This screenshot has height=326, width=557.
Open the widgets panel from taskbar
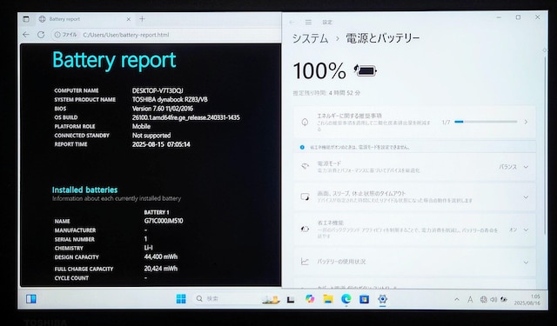(31, 299)
